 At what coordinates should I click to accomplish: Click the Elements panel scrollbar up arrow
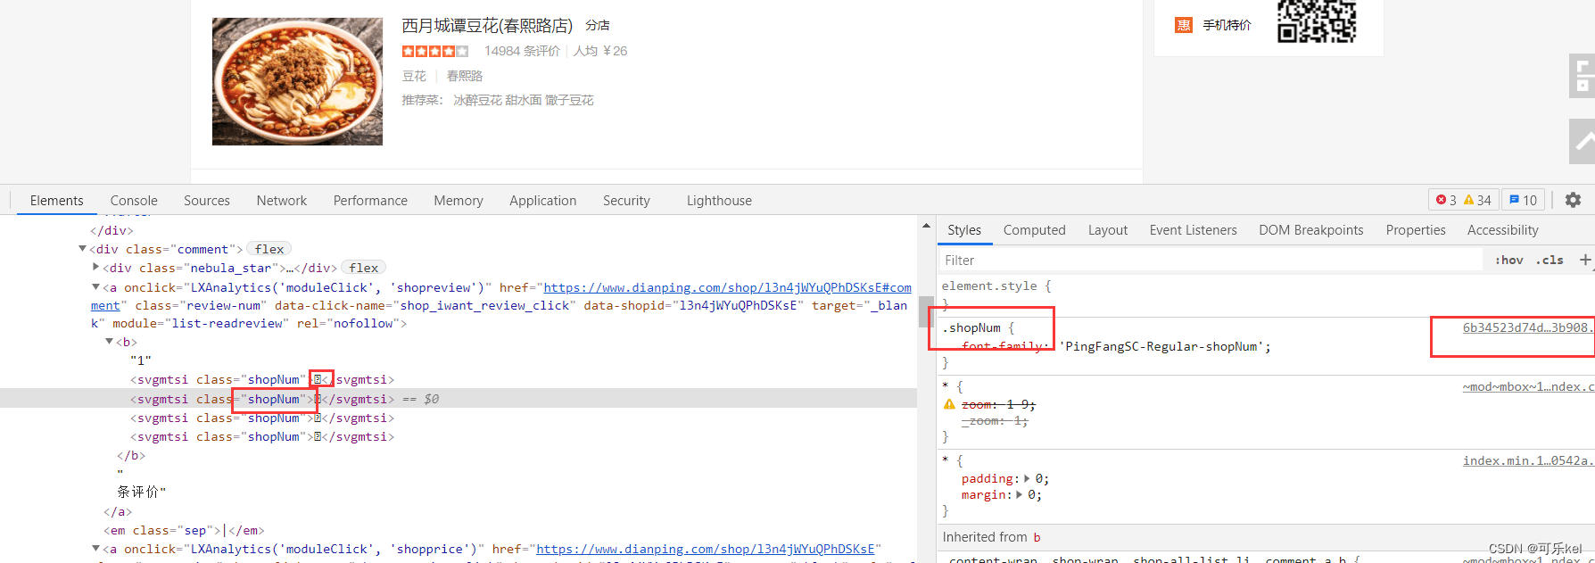coord(926,227)
